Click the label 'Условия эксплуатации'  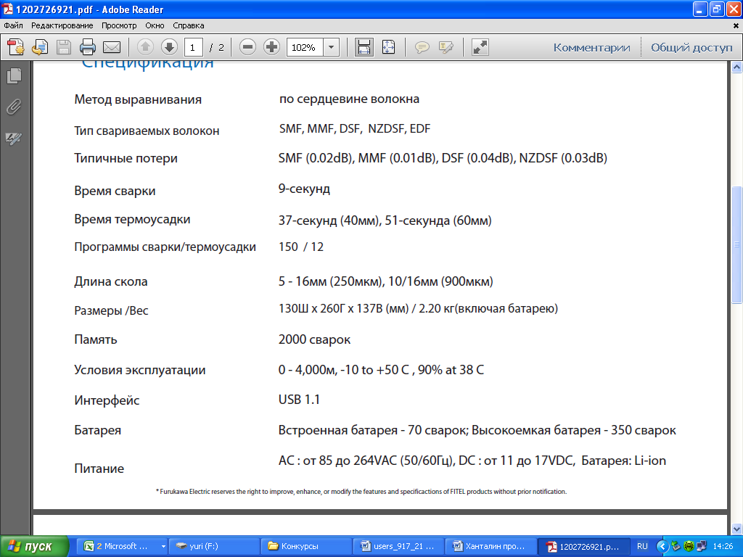[140, 370]
